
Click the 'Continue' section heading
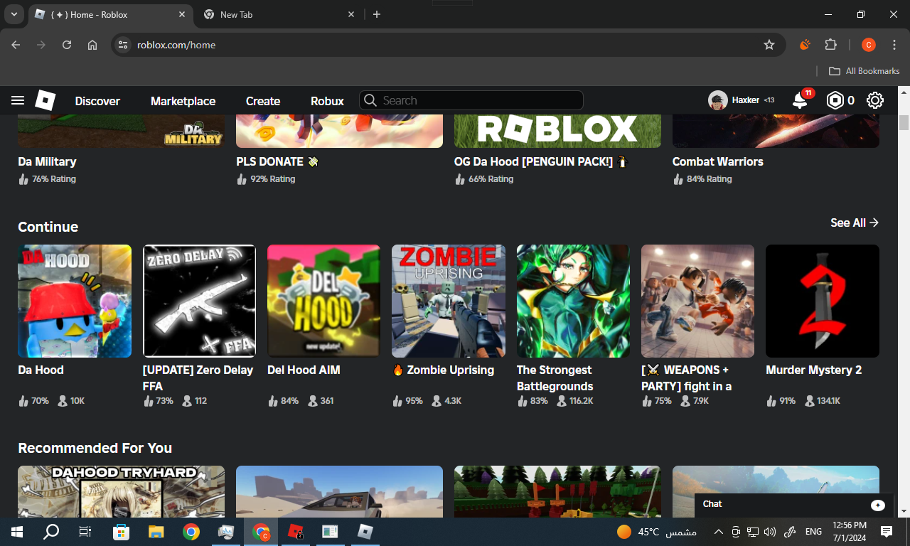coord(48,227)
